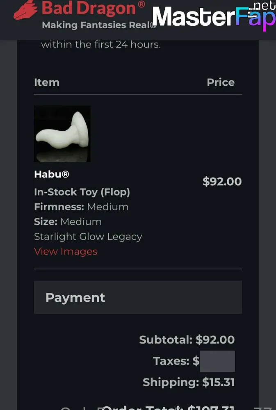Click the red Bad Dragon dragon logo
276x410 pixels.
[x=26, y=10]
